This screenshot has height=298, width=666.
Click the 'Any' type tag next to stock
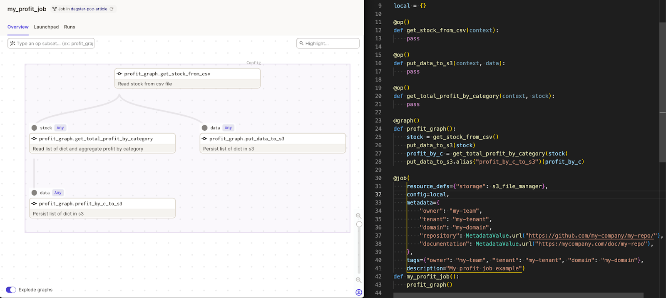point(60,128)
